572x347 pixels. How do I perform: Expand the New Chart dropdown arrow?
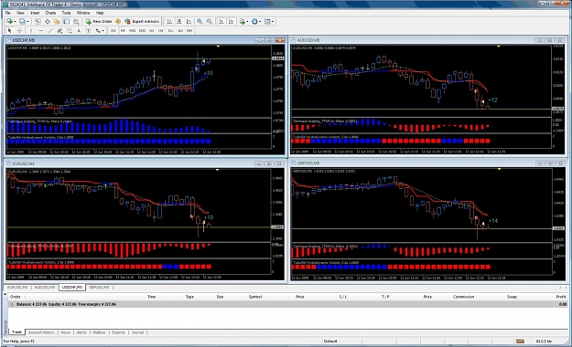[15, 22]
